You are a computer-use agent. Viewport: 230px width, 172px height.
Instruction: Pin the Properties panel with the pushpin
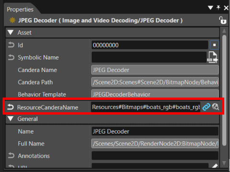[x=218, y=8]
